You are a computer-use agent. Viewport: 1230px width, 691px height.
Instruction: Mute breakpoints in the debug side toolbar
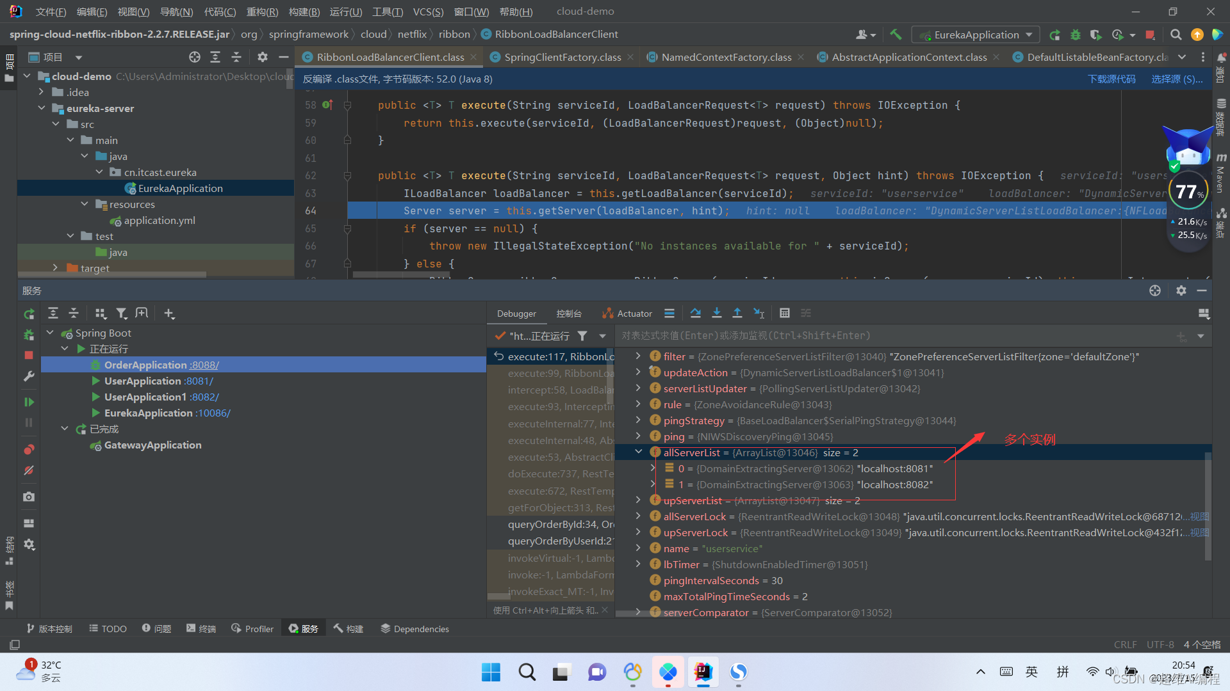point(29,470)
